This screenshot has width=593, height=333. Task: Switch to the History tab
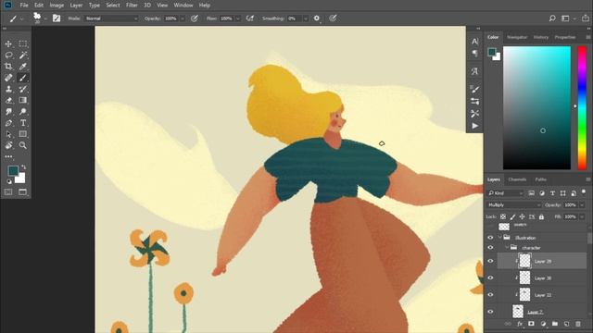click(x=541, y=37)
